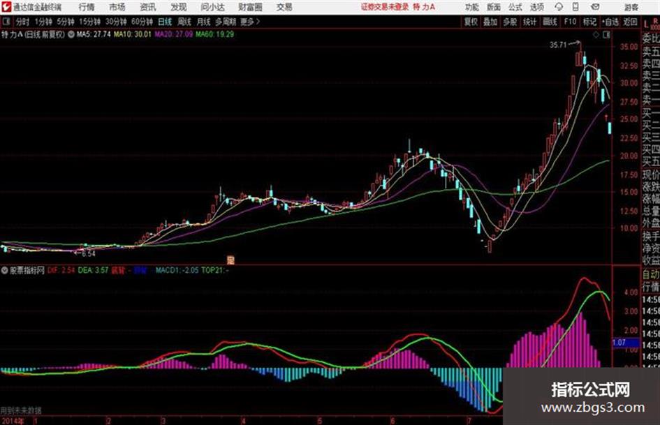The height and width of the screenshot is (425, 660).
Task: Switch to 1分钟 period tab
Action: pos(43,22)
